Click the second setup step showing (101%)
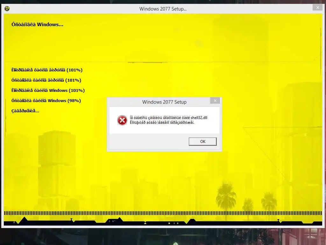The width and height of the screenshot is (326, 245). coord(46,80)
